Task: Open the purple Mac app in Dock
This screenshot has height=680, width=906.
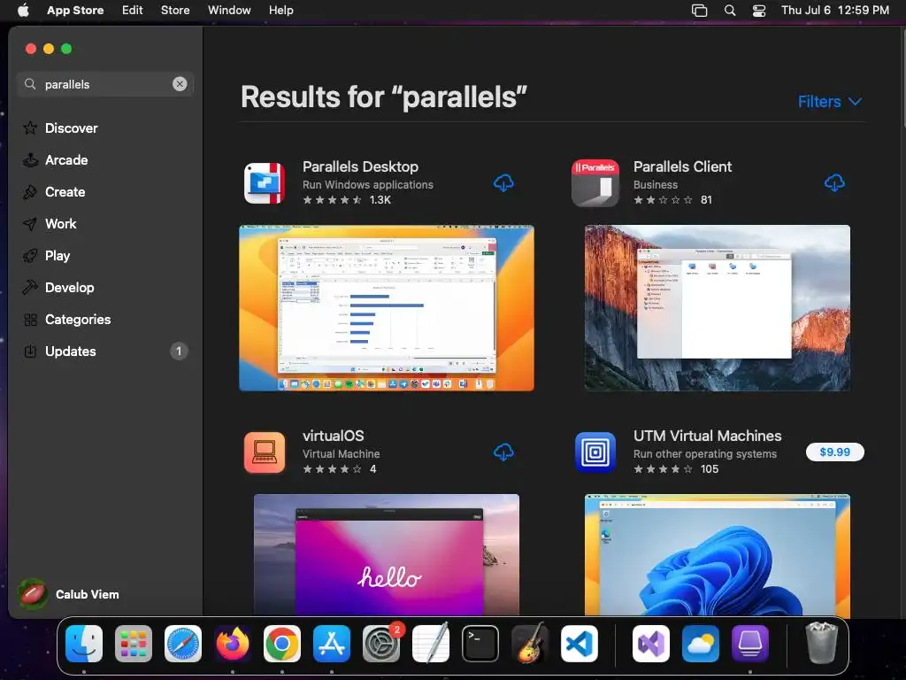Action: pos(750,644)
